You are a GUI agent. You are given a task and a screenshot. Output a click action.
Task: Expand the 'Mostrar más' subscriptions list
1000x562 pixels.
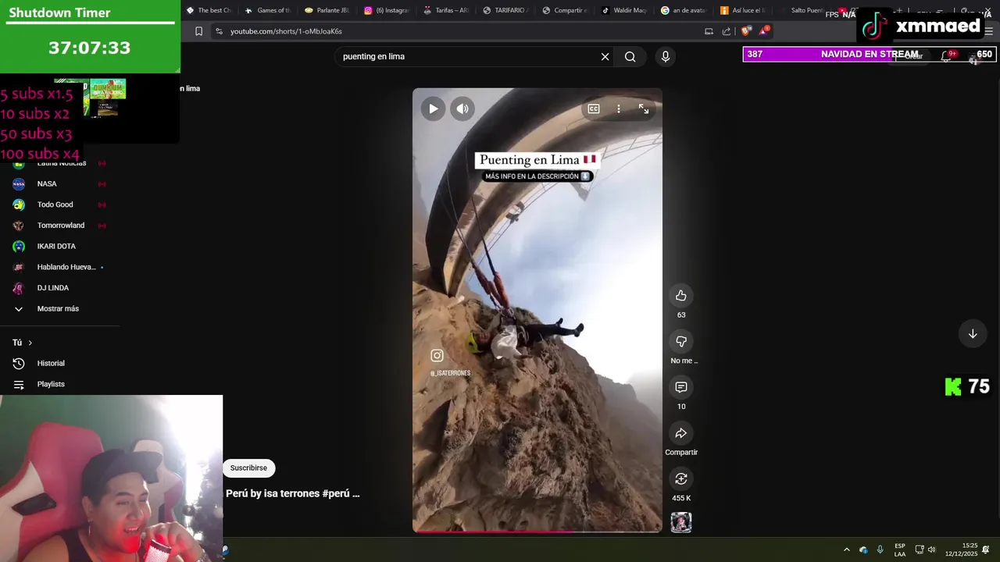click(x=59, y=308)
